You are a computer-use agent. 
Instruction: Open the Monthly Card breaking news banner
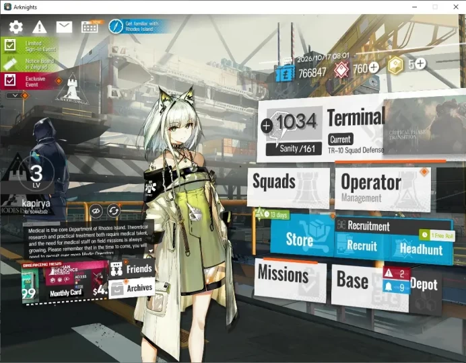(x=65, y=282)
